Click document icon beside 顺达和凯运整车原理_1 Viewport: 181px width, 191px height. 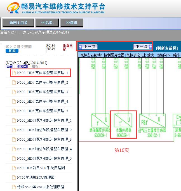14,120
